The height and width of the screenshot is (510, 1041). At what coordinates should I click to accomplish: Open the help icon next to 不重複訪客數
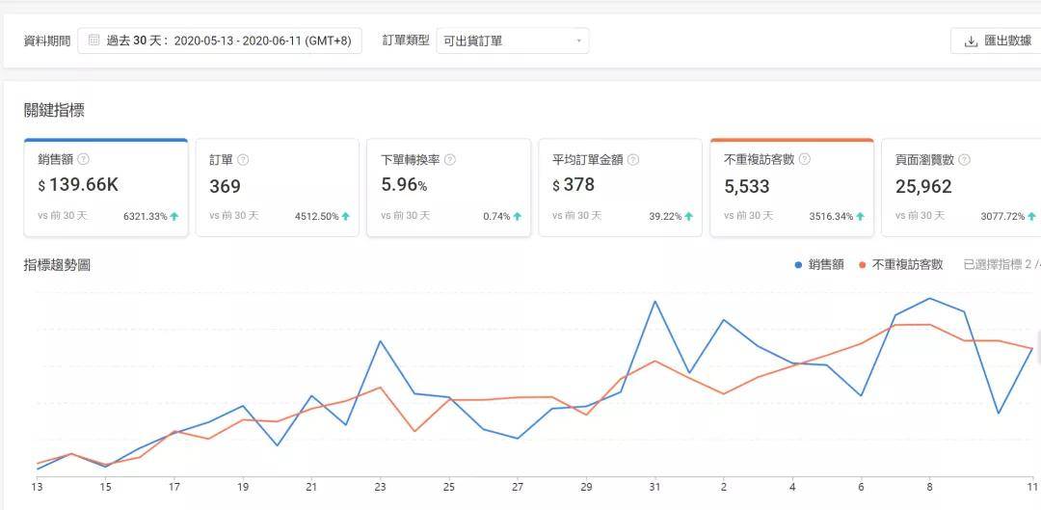(805, 159)
